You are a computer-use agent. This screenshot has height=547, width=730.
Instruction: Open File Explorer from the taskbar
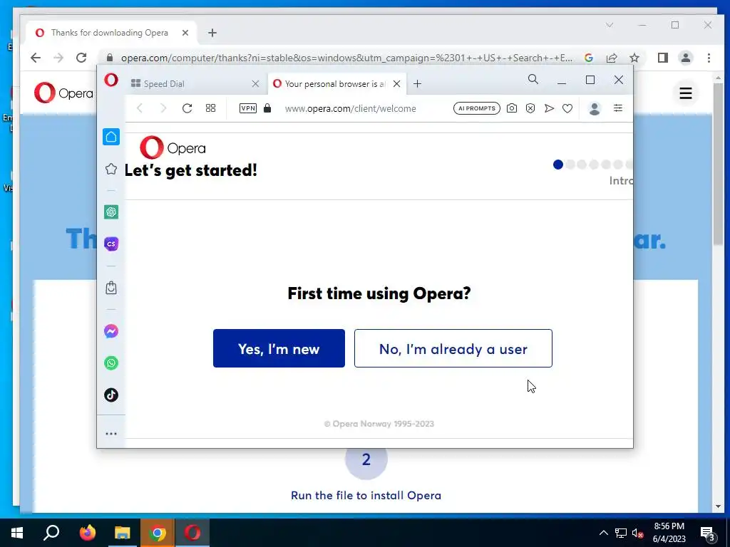point(122,533)
